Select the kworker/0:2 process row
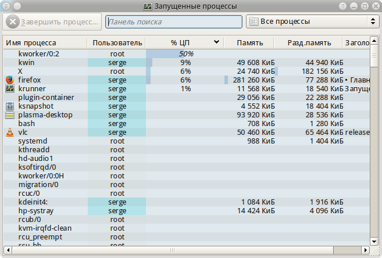Screen dimensions: 382x258 (187, 53)
